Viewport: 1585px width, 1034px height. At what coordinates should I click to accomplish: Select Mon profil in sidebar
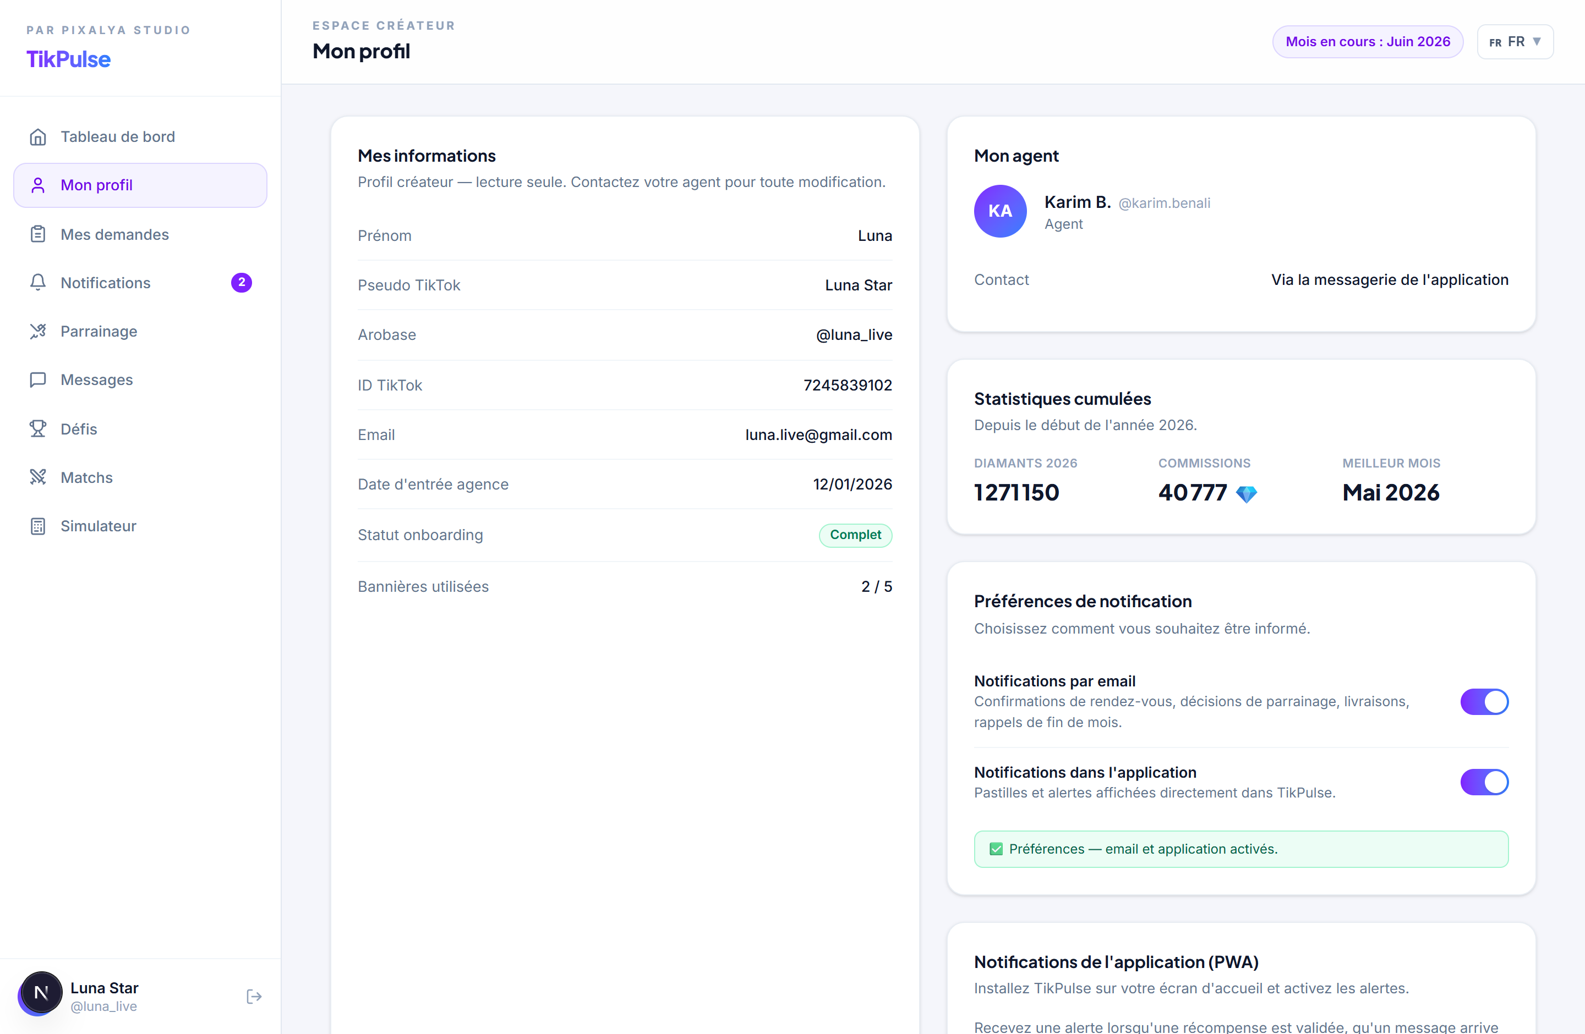pos(140,185)
